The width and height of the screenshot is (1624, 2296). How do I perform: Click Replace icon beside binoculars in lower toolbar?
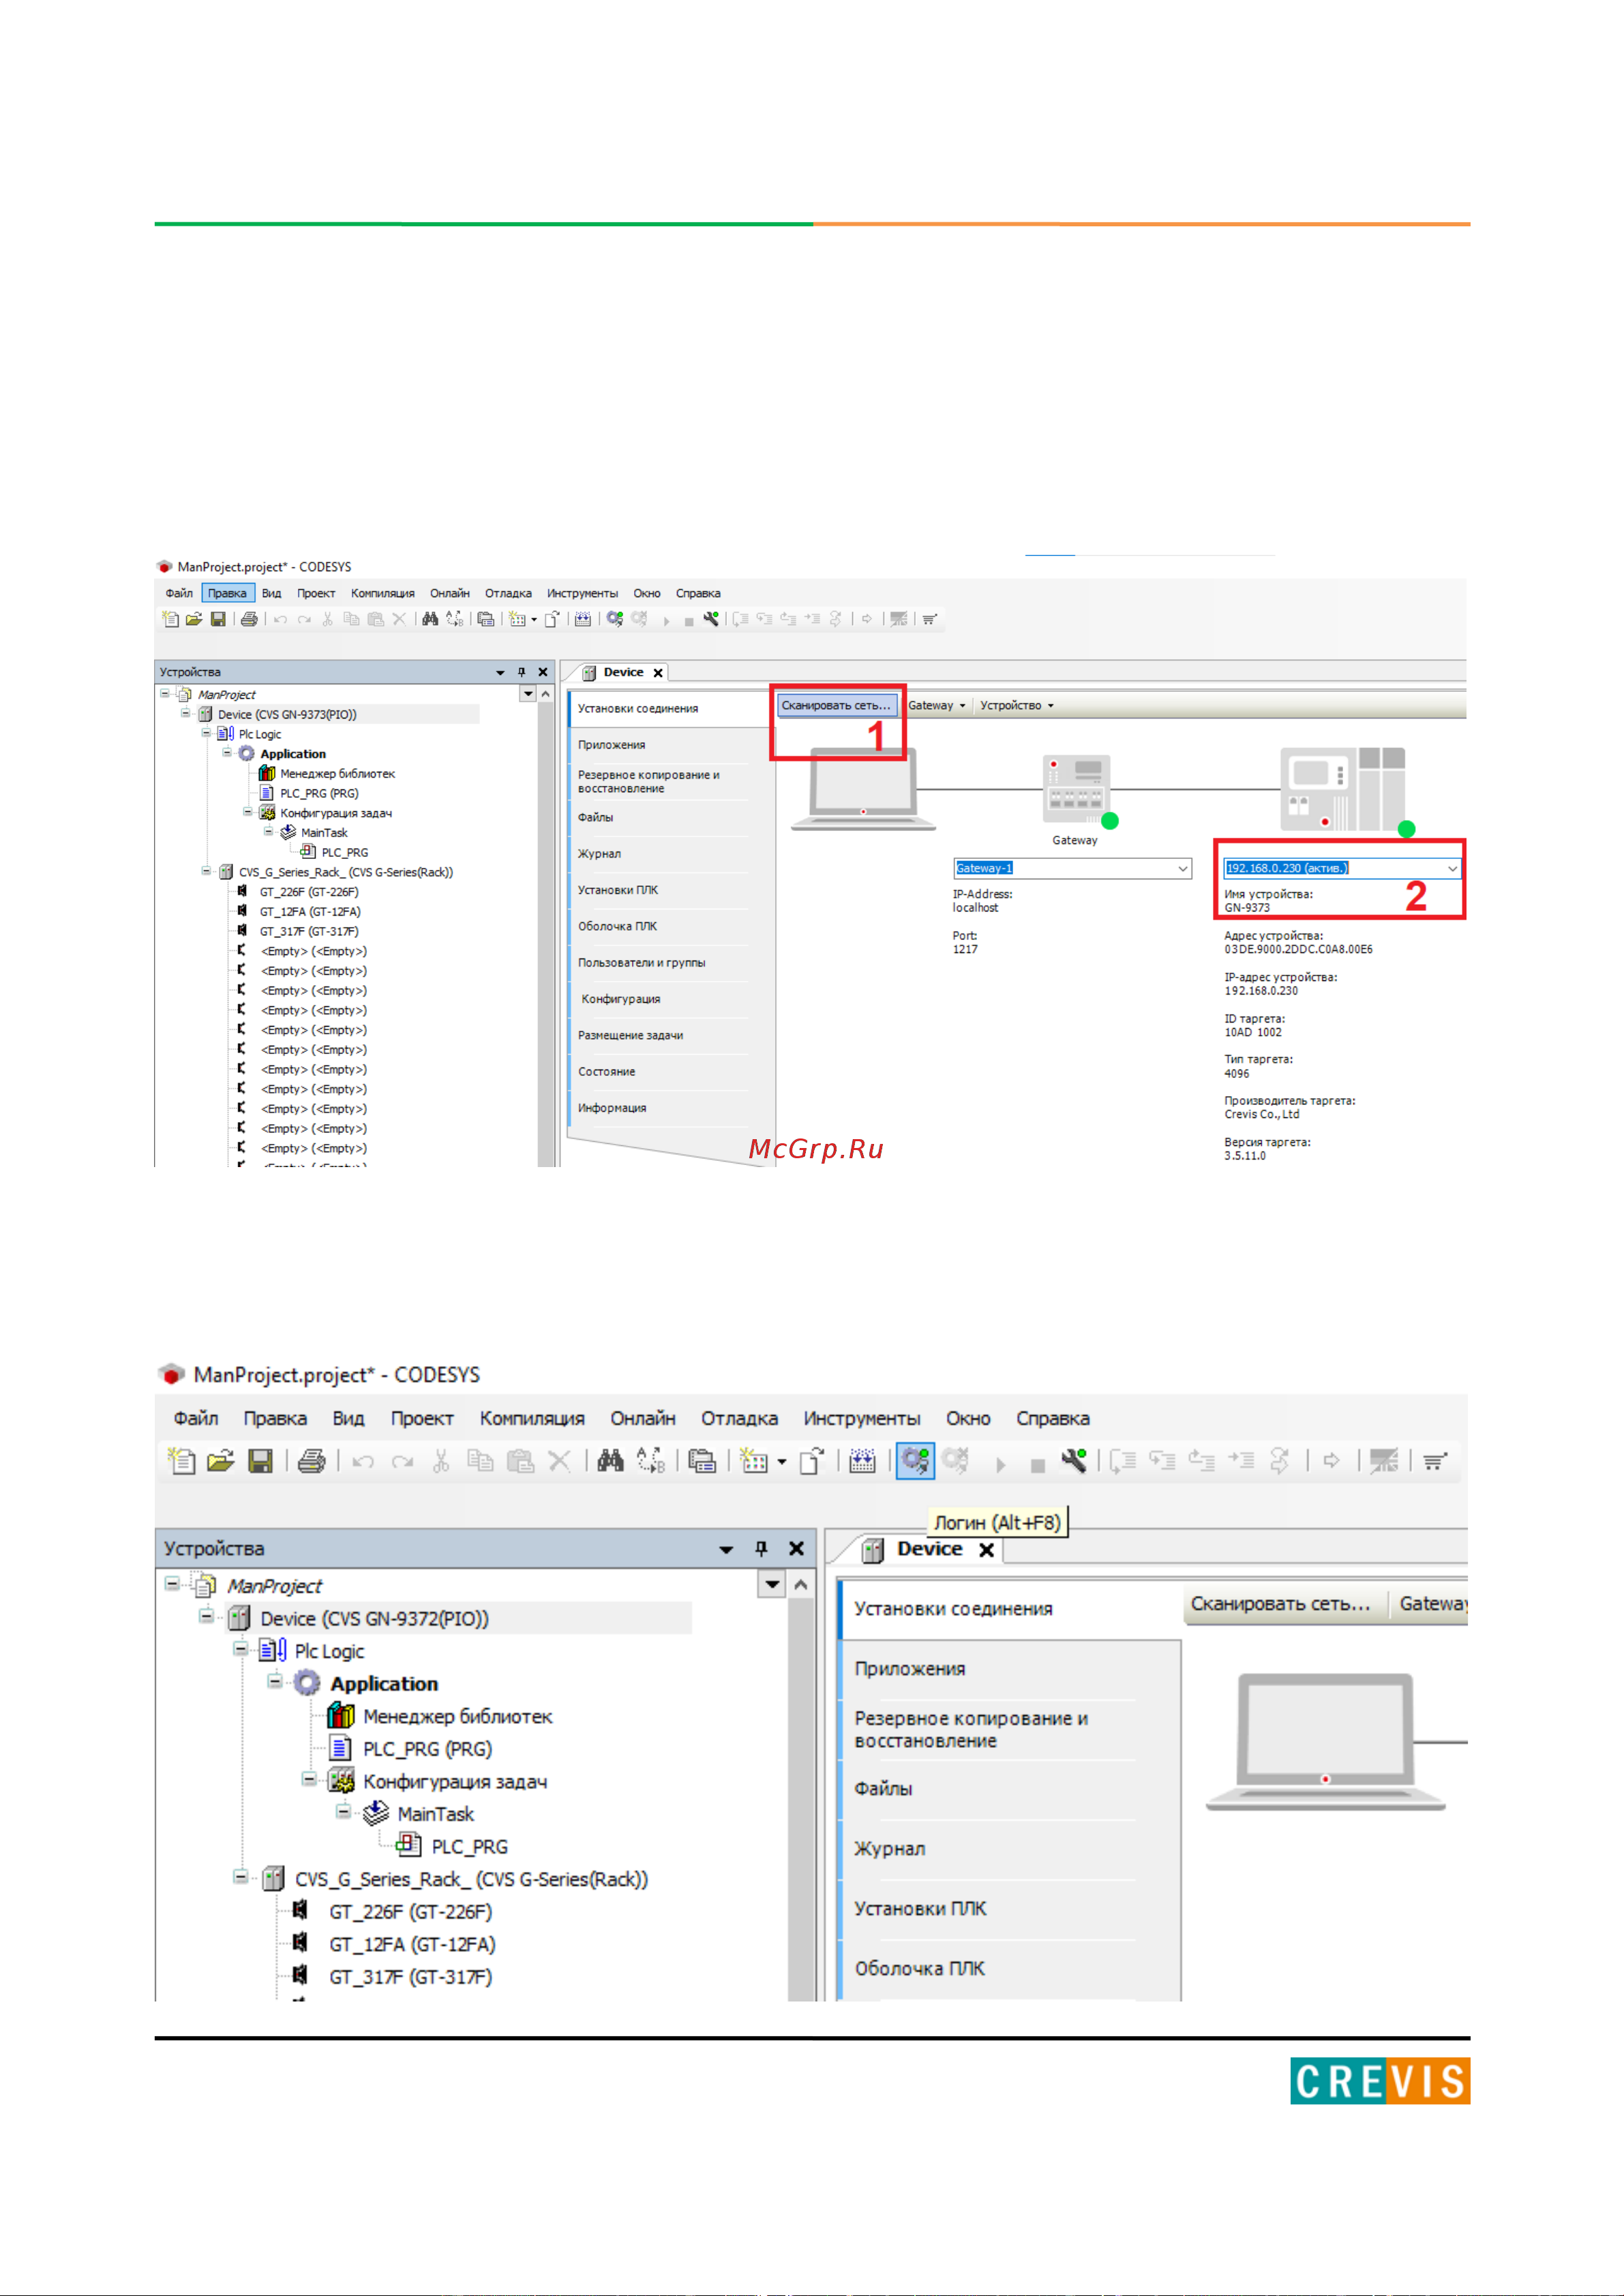click(650, 1461)
